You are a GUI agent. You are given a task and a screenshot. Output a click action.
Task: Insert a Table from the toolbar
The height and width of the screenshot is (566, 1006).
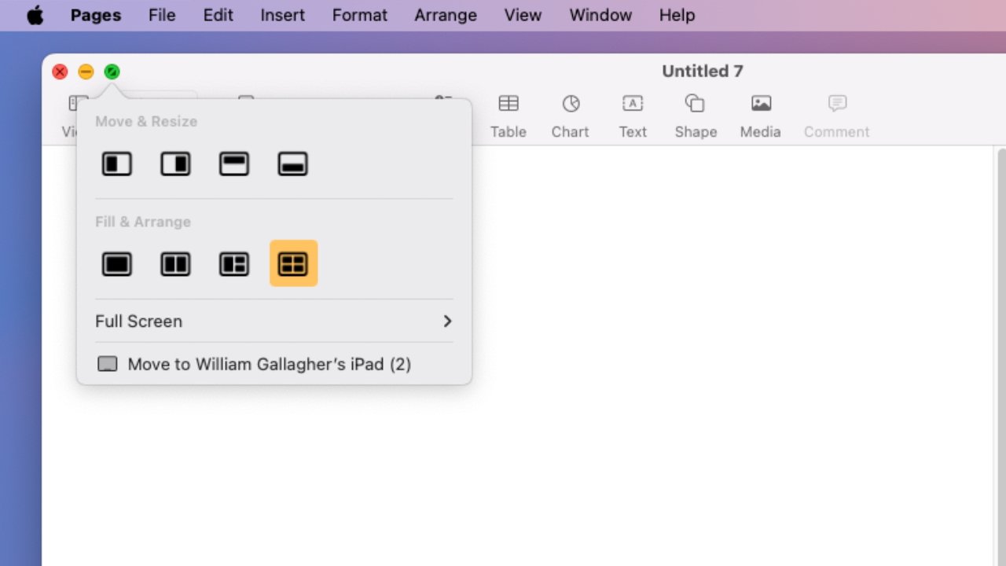(x=509, y=116)
